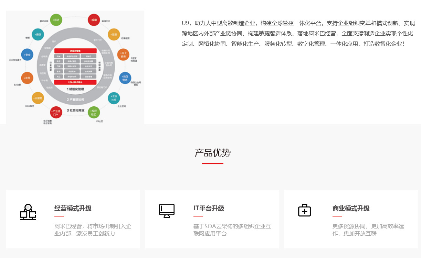
Task: Click the red +产业链门户 circle in diagram
Action: pyautogui.click(x=56, y=113)
